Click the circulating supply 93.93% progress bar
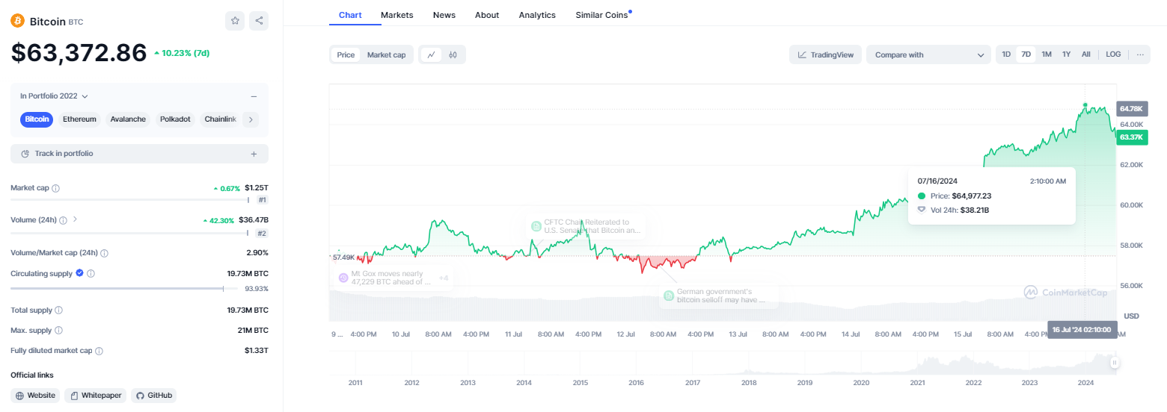Image resolution: width=1167 pixels, height=412 pixels. point(123,288)
